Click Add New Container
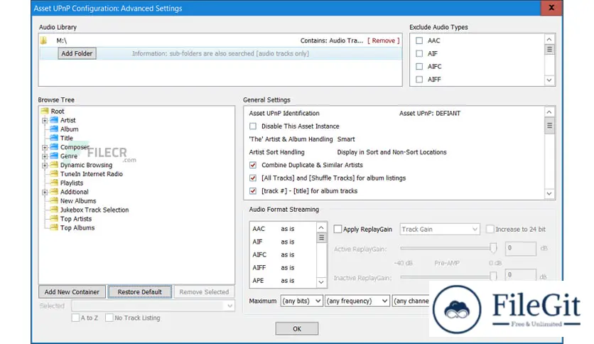Viewport: 594px width, 344px height. click(72, 291)
